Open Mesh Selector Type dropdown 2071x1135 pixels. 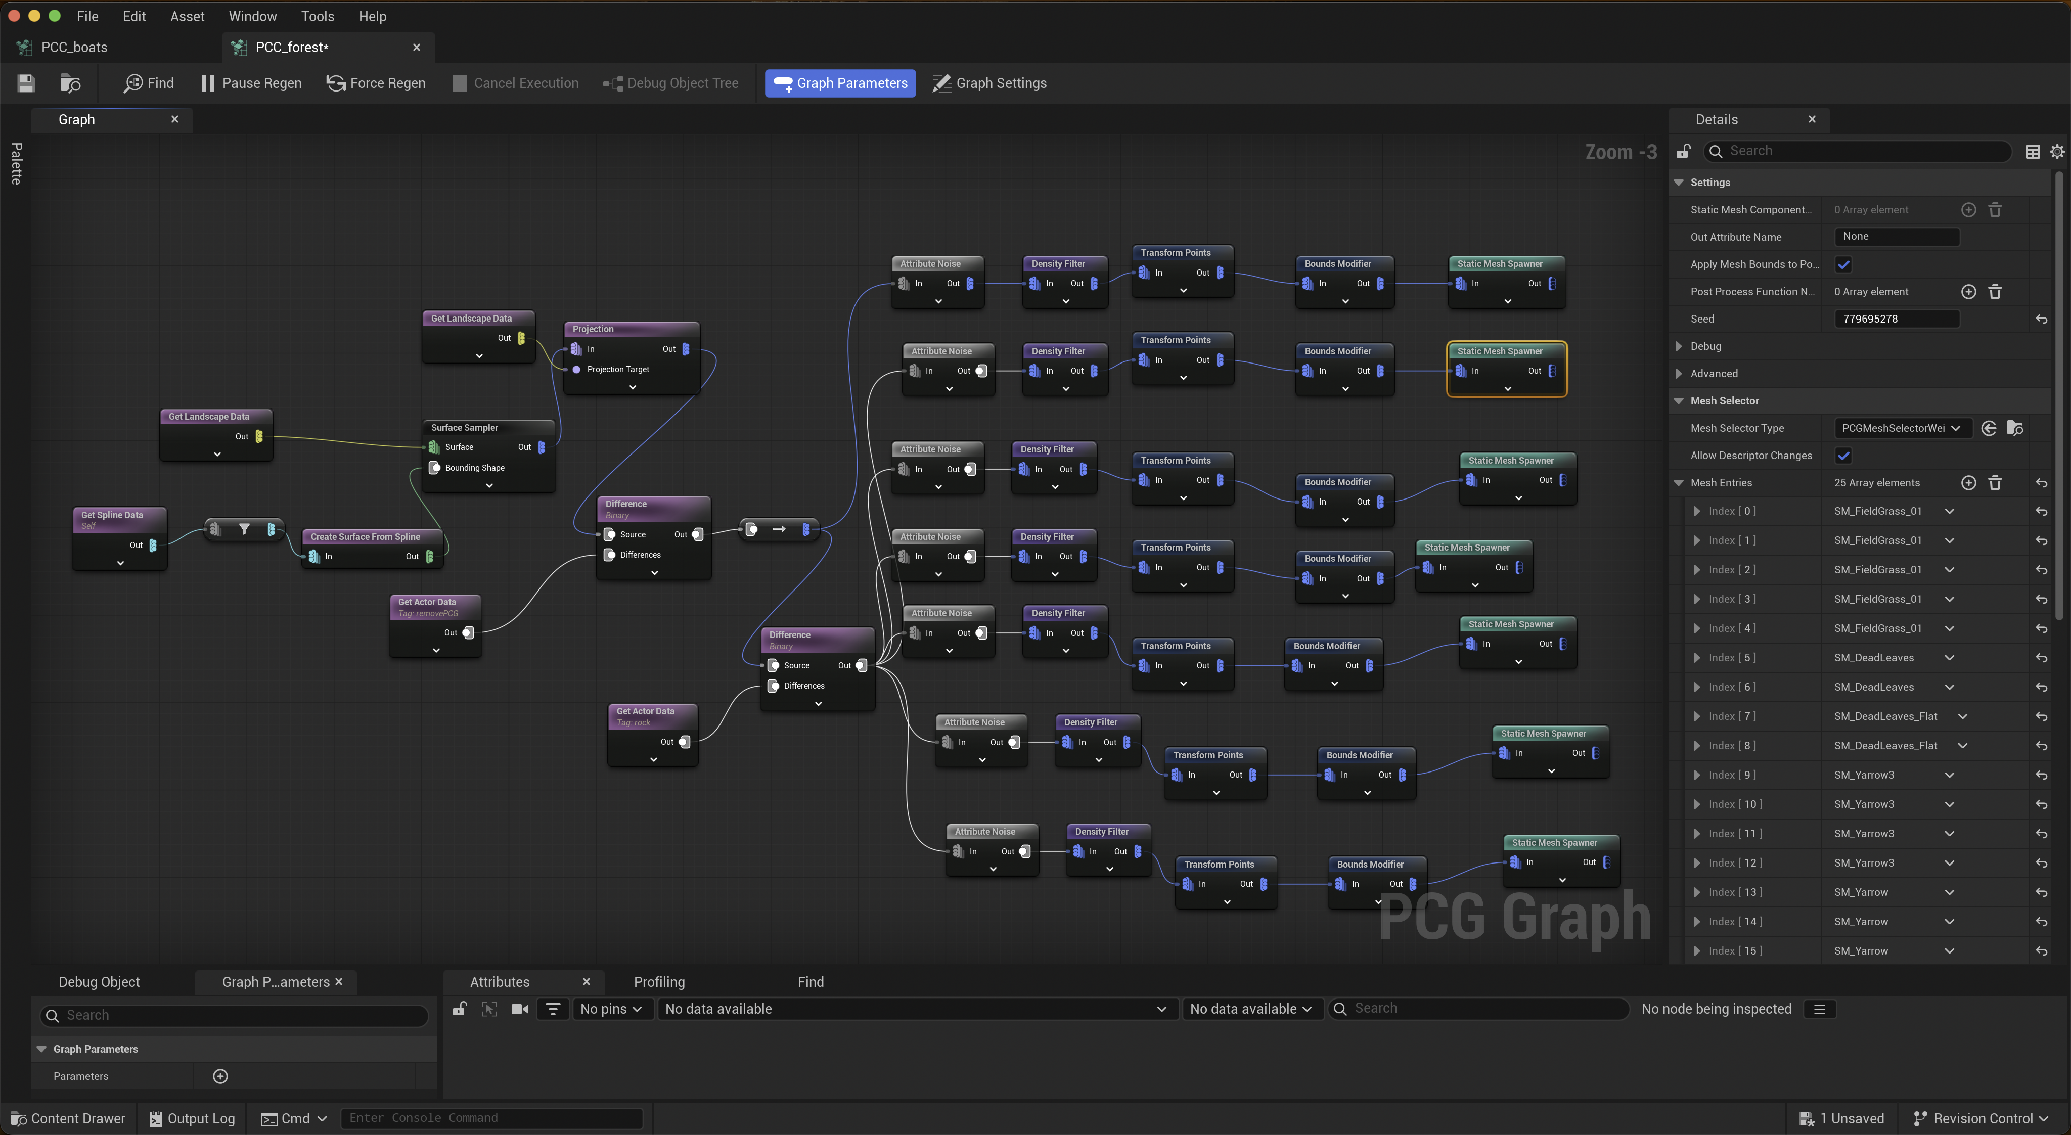pos(1901,428)
